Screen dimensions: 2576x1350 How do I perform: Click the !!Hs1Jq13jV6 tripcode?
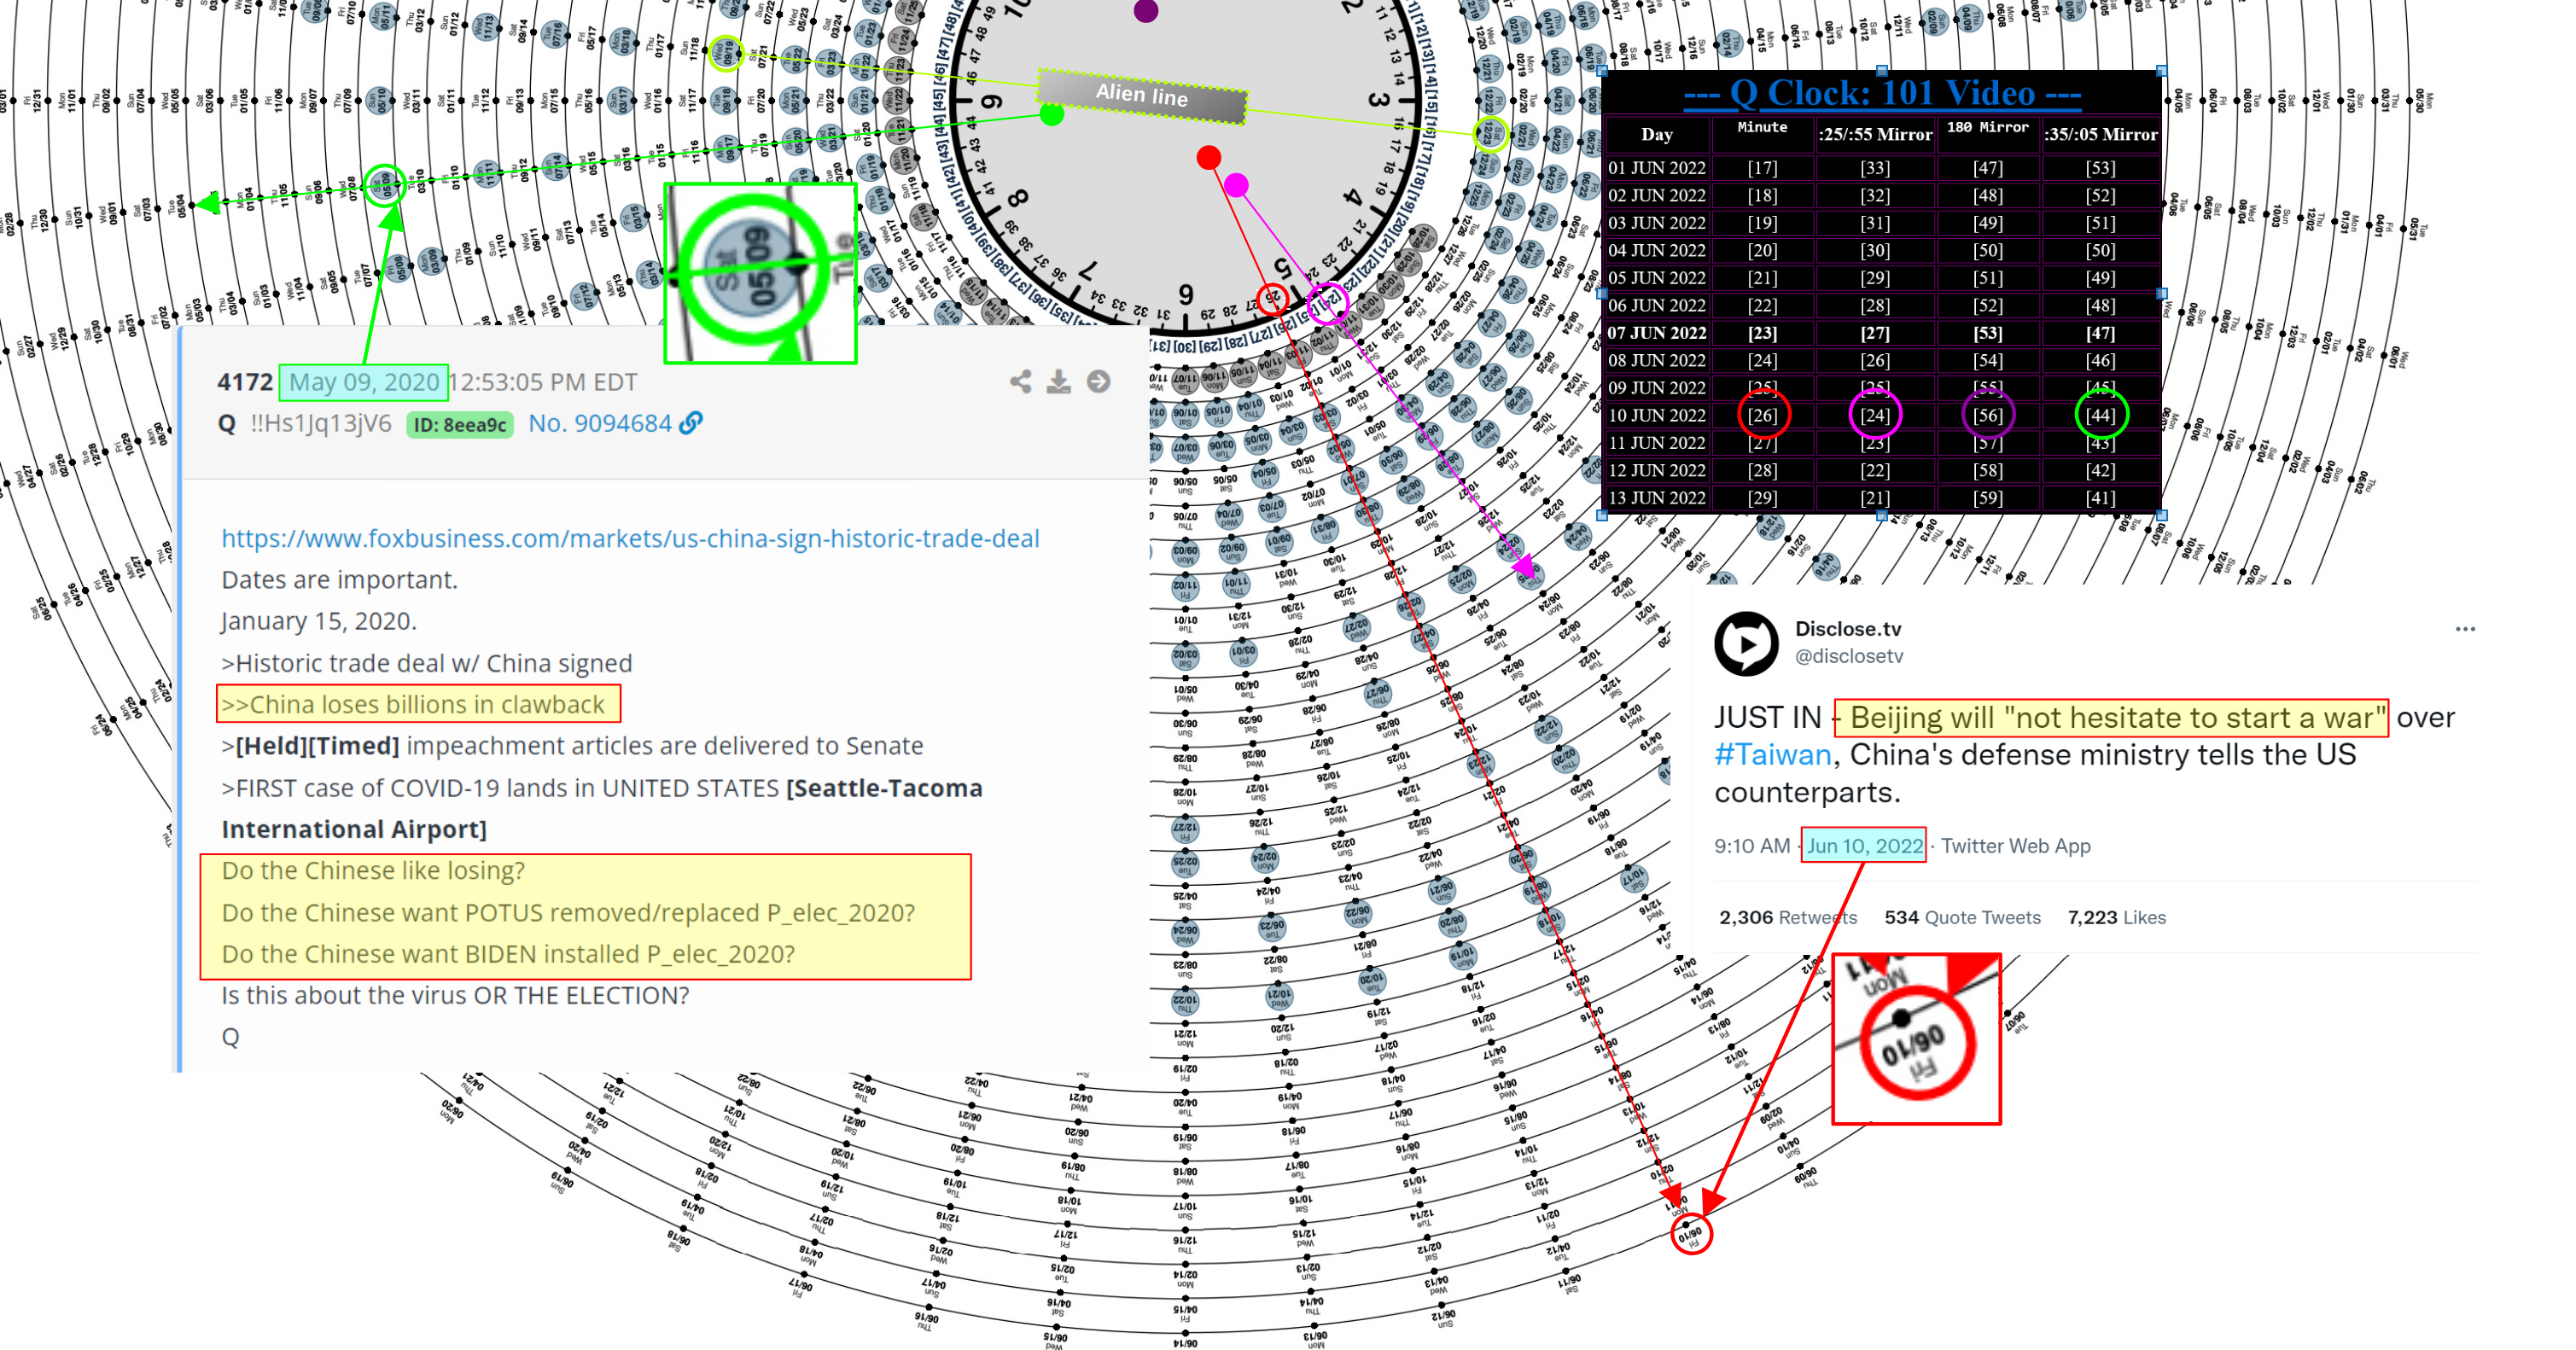320,423
